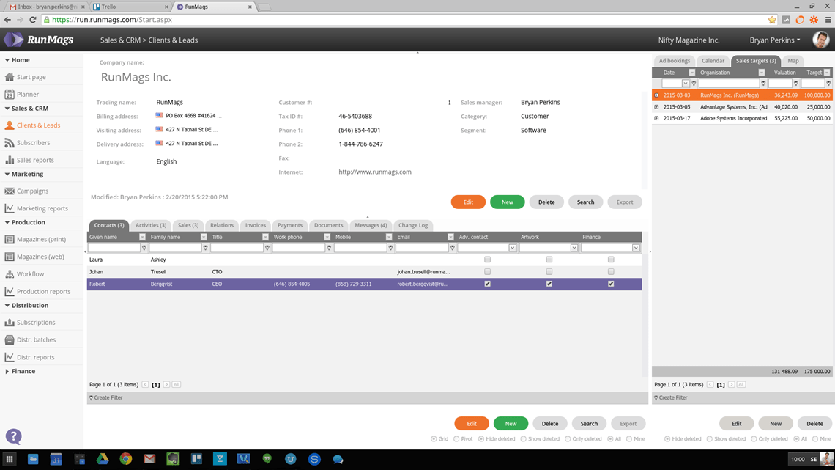Open Google Chrome from the taskbar
Screen dimensions: 835x470
point(126,459)
